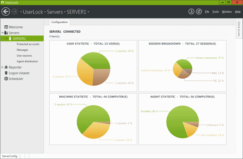Open Agent distribution
Viewport: 243px width, 159px height.
(x=27, y=61)
